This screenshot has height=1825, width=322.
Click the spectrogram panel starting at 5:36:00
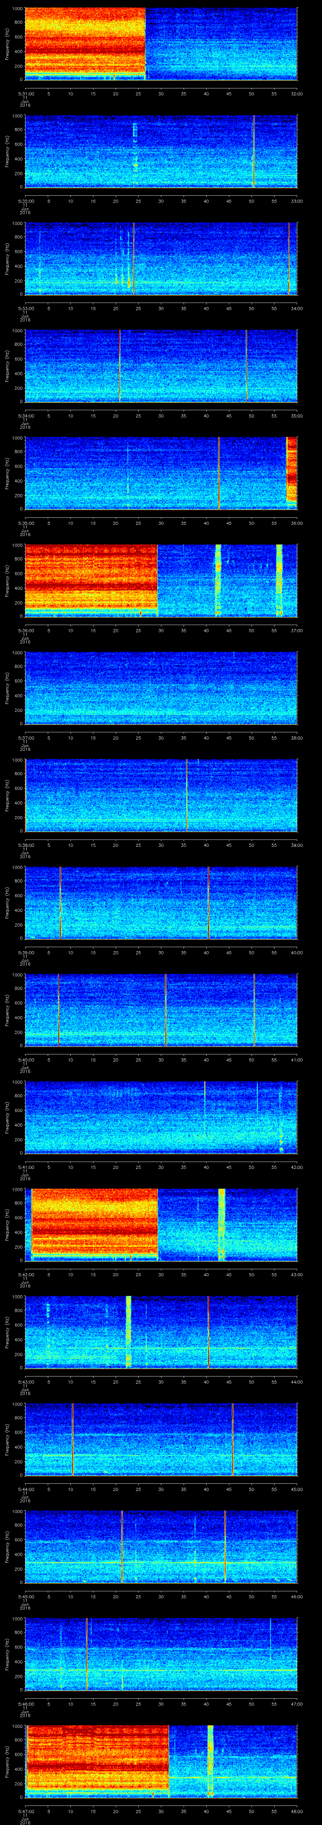click(x=161, y=581)
